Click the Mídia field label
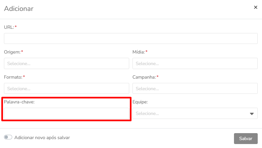 pyautogui.click(x=138, y=52)
